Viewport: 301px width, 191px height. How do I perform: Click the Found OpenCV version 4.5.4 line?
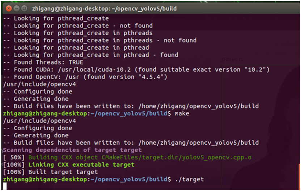pyautogui.click(x=90, y=77)
